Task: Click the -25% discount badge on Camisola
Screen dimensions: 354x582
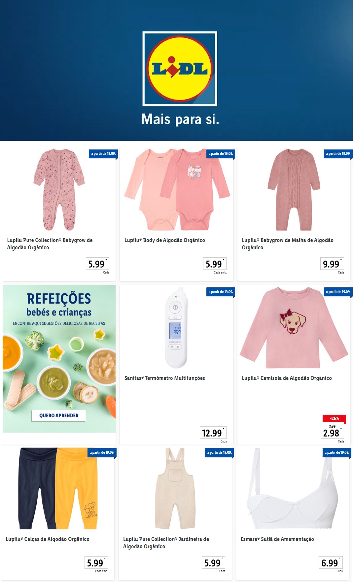Action: click(334, 418)
